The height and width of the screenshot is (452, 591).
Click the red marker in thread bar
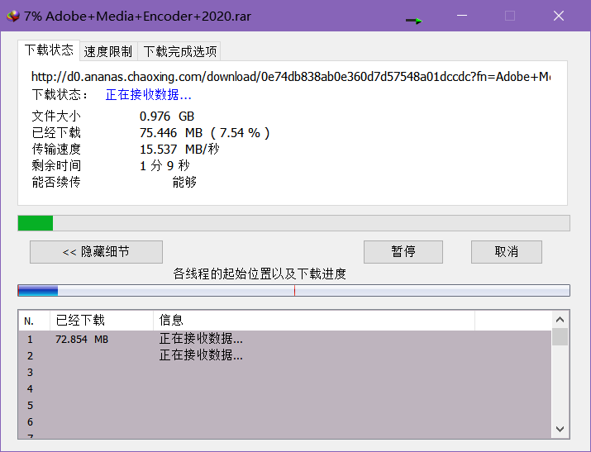(x=295, y=290)
